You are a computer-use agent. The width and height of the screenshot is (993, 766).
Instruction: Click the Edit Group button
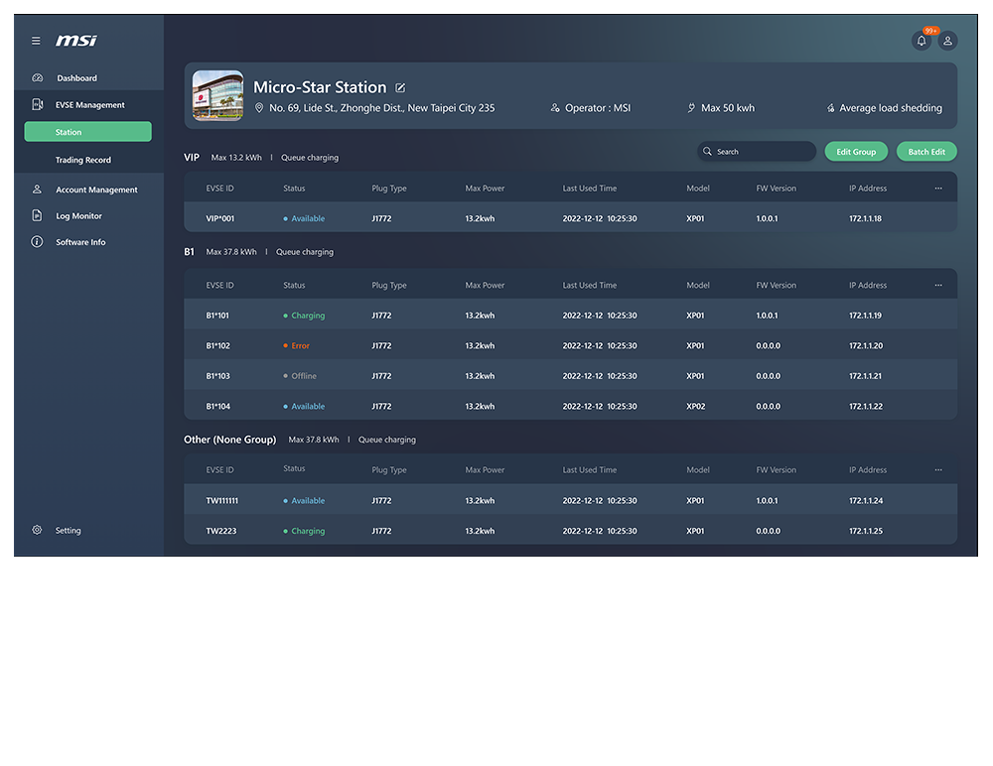point(856,151)
